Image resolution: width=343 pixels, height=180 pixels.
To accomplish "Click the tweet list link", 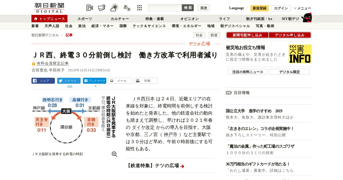I will pyautogui.click(x=70, y=86).
